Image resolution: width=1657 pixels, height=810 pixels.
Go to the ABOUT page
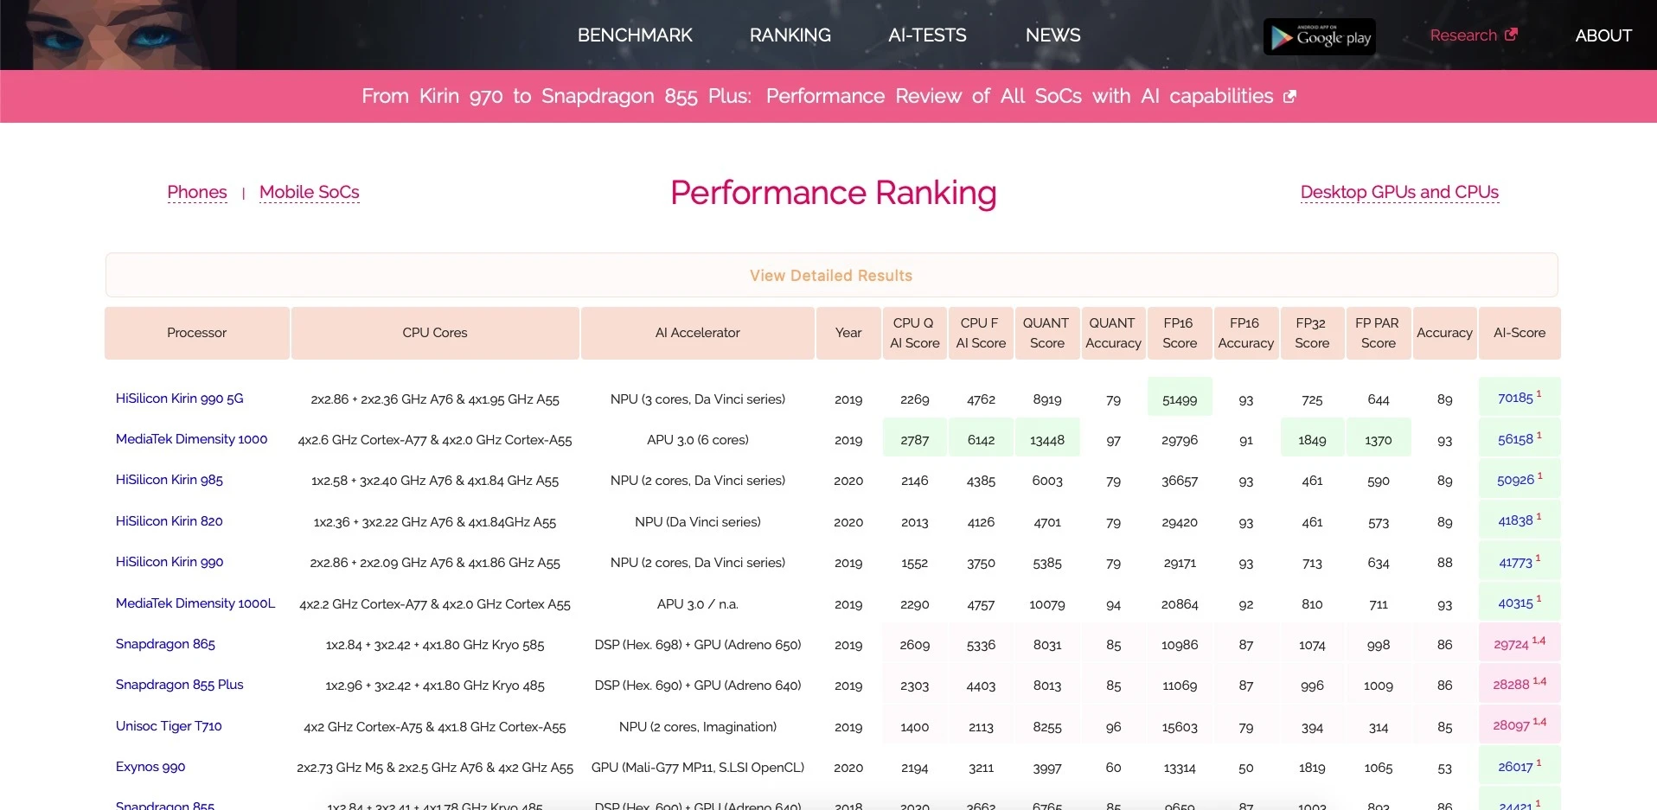pos(1603,35)
